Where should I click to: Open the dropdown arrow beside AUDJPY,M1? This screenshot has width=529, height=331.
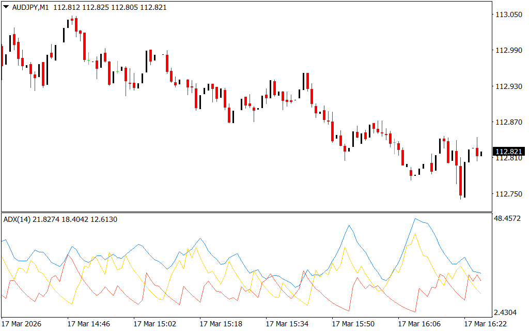tap(6, 8)
